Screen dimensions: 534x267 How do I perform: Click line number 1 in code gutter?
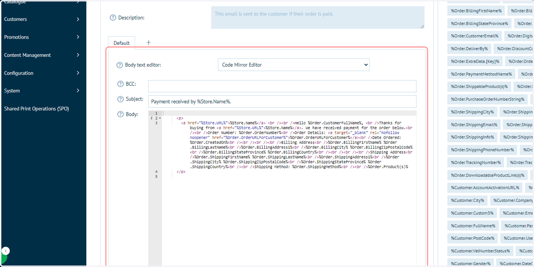pos(156,113)
